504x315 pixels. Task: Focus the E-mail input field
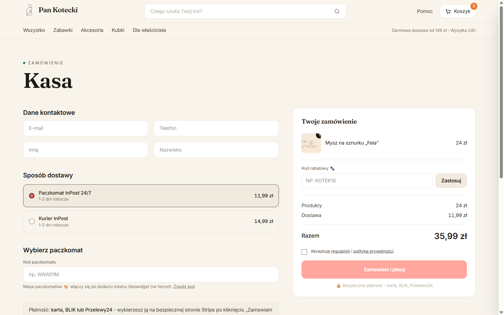click(x=85, y=128)
